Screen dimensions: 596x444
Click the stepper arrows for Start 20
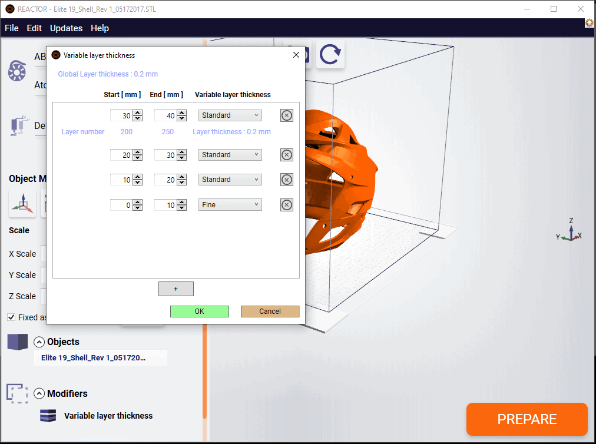138,155
